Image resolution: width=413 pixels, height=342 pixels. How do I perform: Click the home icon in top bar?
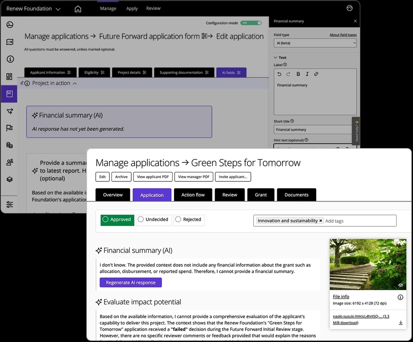(78, 9)
